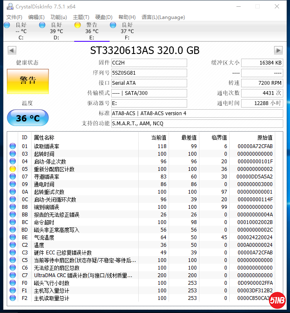Select the F: drive status icon
This screenshot has height=313, width=290.
(x=113, y=25)
